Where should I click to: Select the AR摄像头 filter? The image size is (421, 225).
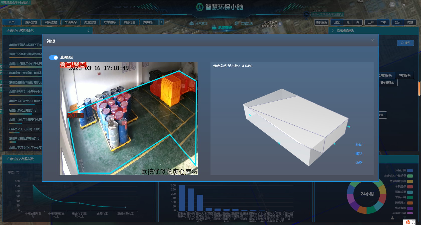pyautogui.click(x=404, y=75)
